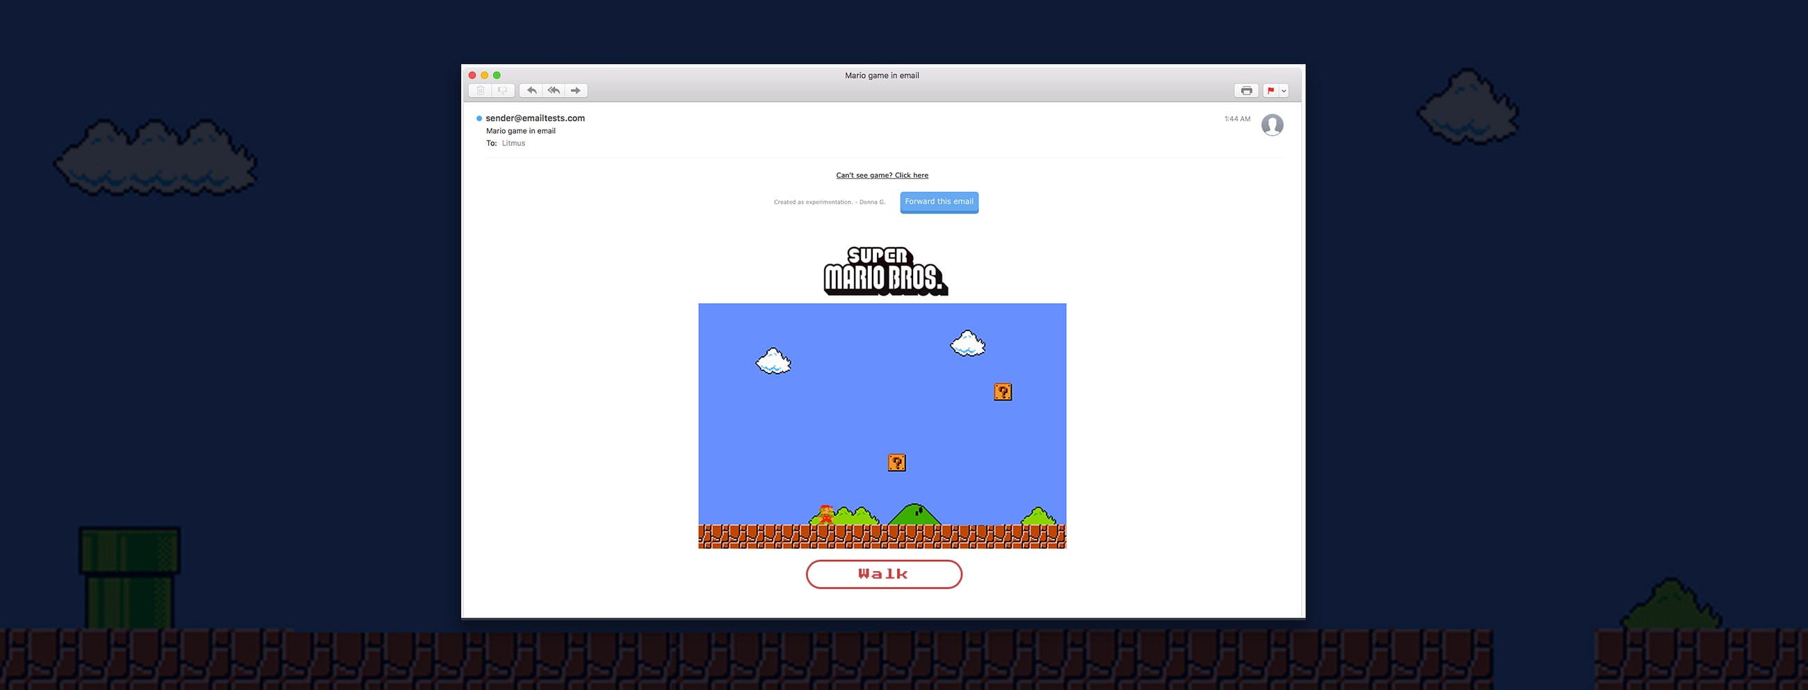Open the "Can't see game? Click here" link
1808x690 pixels.
click(x=882, y=175)
